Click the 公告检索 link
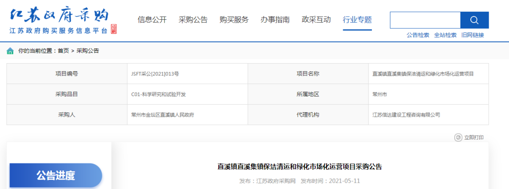Screen dimensions: 509x189 tap(418, 35)
